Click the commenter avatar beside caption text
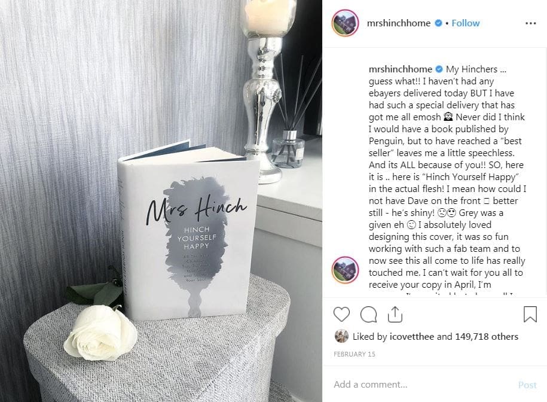This screenshot has height=402, width=547. pyautogui.click(x=345, y=270)
